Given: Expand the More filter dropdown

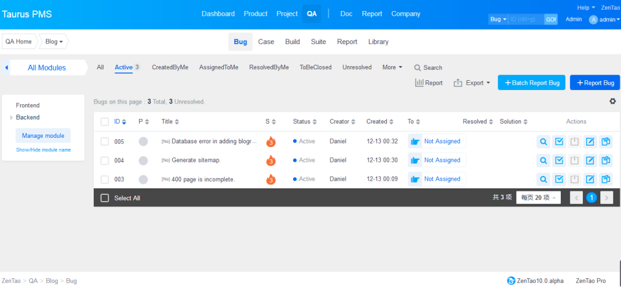Looking at the screenshot, I should (392, 67).
